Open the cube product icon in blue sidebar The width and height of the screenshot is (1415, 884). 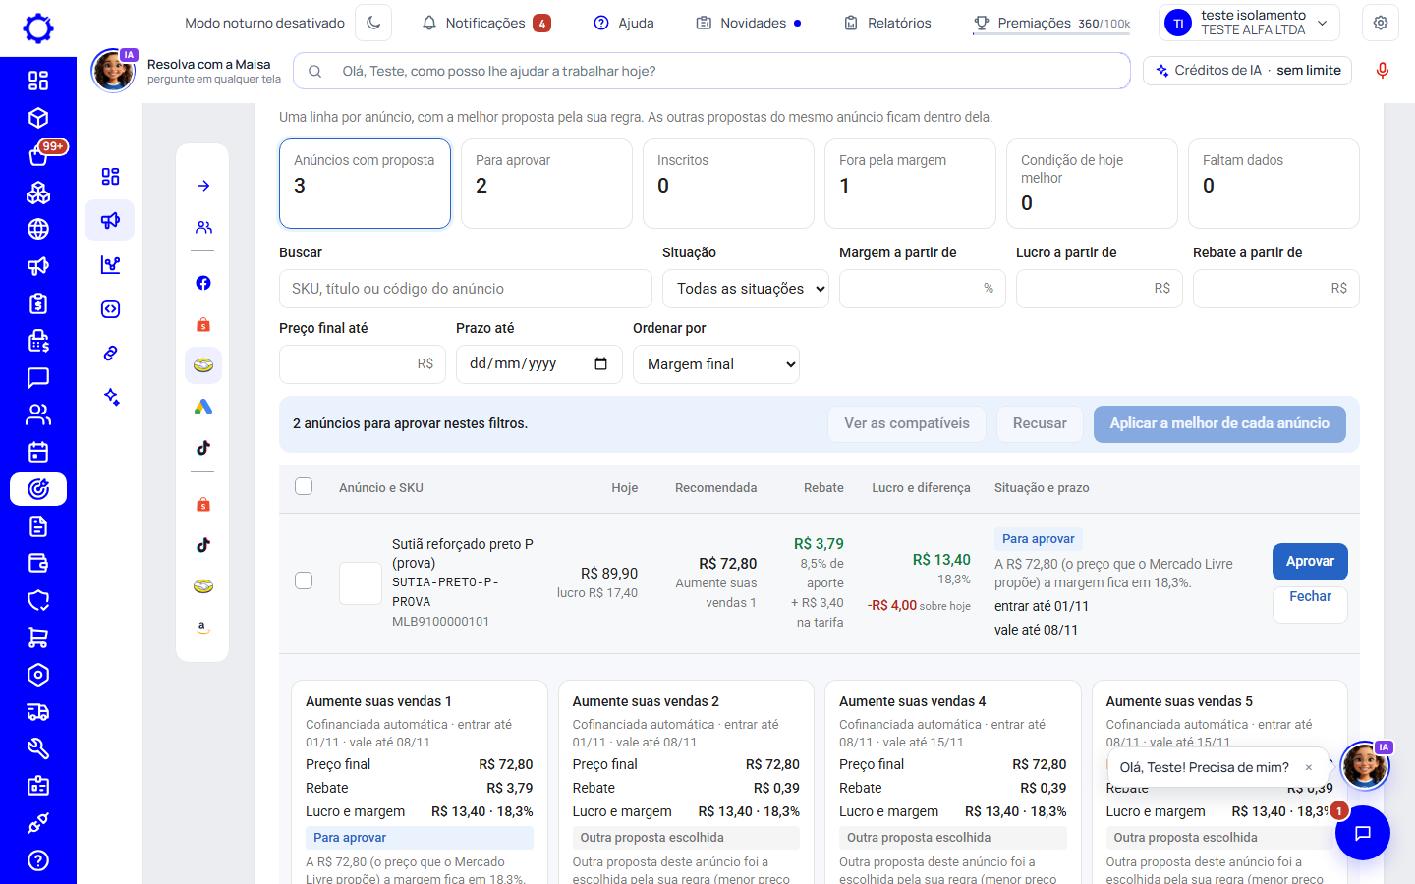coord(38,118)
